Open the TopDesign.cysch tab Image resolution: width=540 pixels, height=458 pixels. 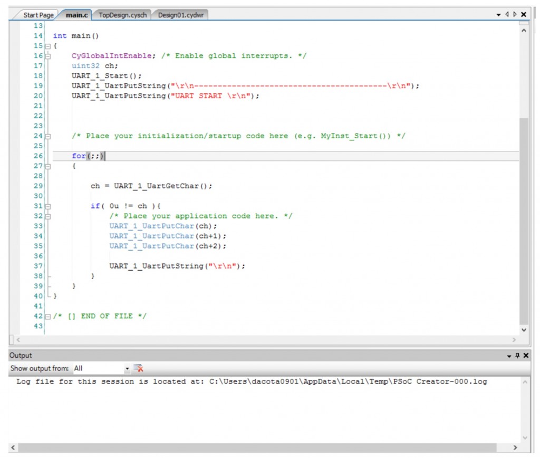coord(122,15)
